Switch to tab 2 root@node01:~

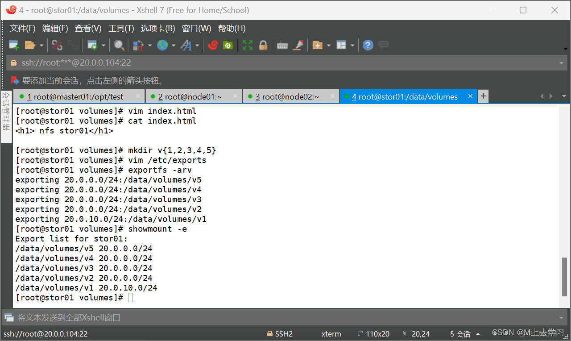(194, 96)
